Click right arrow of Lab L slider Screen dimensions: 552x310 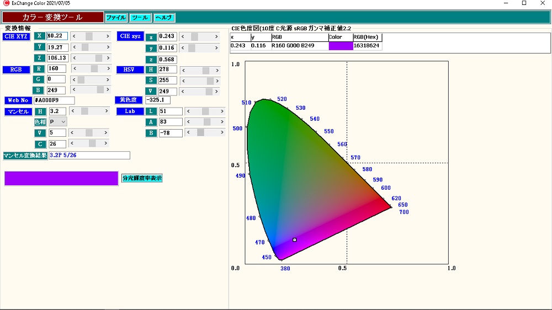pos(222,111)
